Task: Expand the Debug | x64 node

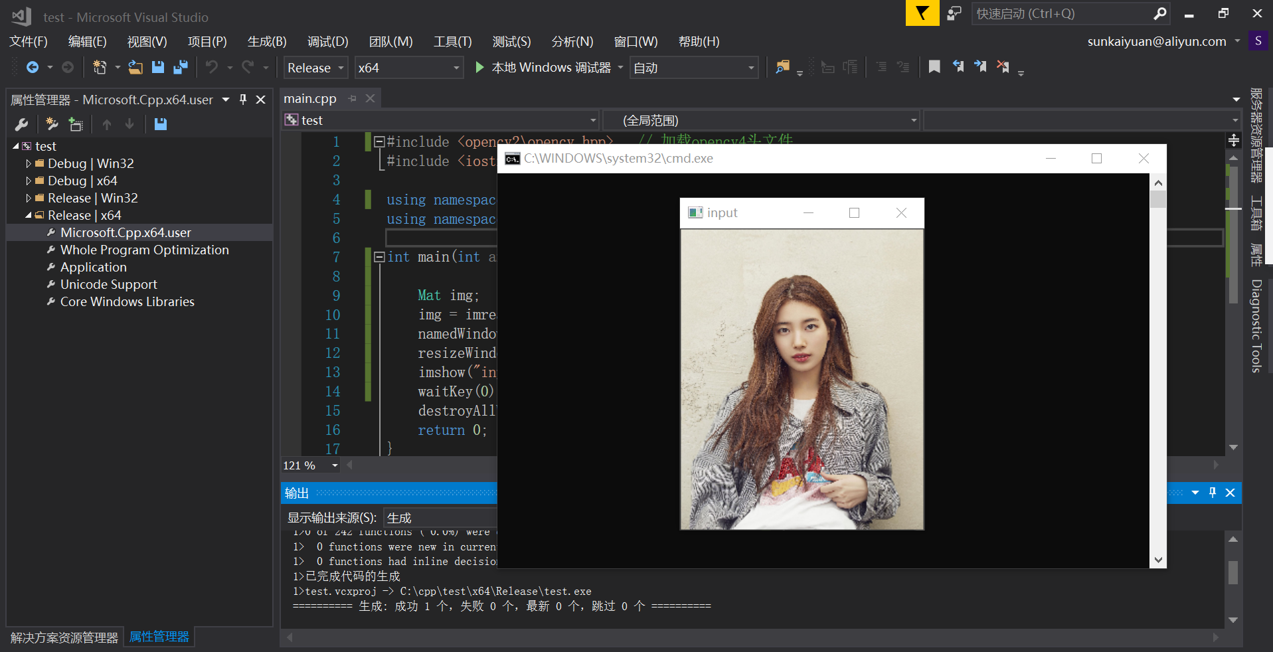Action: coord(29,181)
